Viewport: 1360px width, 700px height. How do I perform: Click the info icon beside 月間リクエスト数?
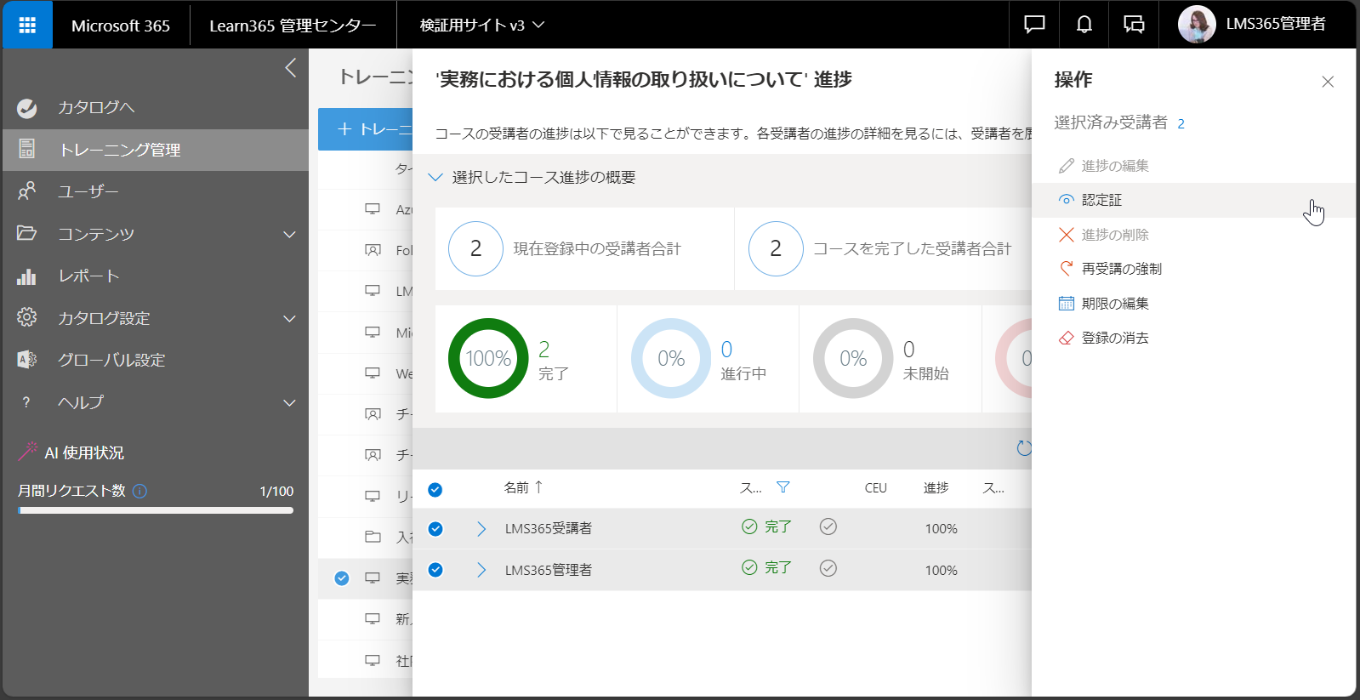pos(140,491)
